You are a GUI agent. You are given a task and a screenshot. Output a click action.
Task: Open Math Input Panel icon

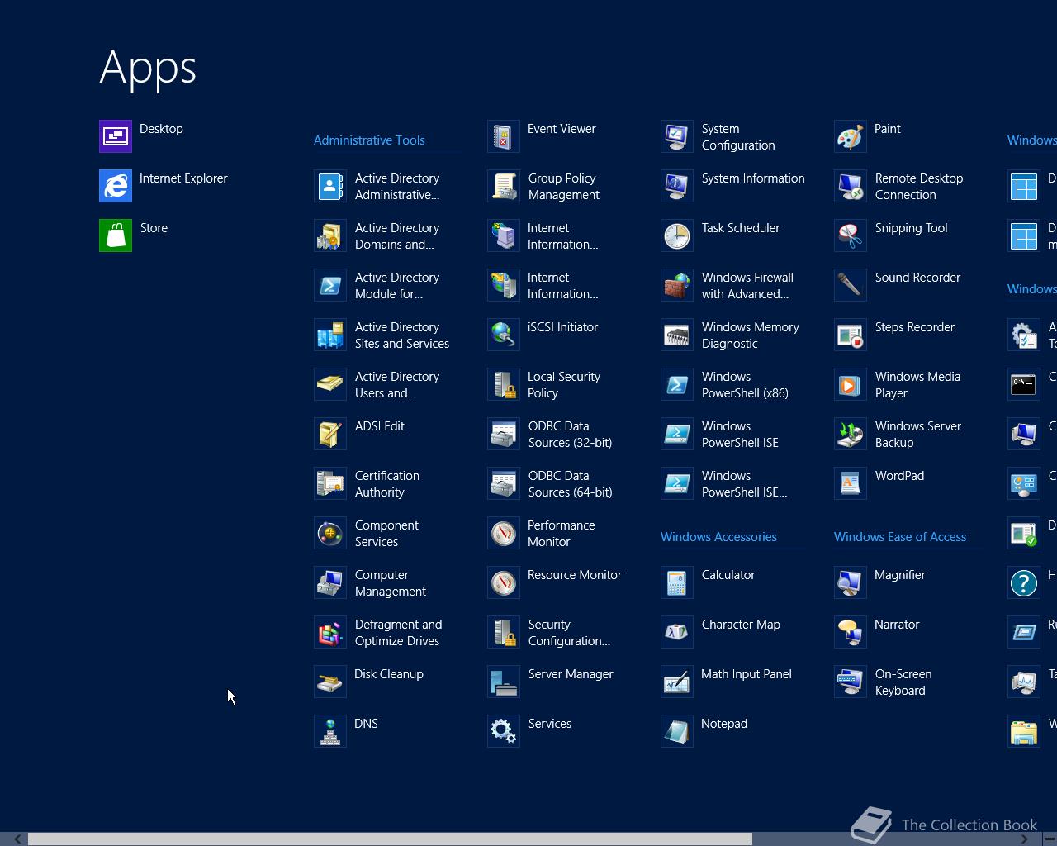[x=677, y=682]
